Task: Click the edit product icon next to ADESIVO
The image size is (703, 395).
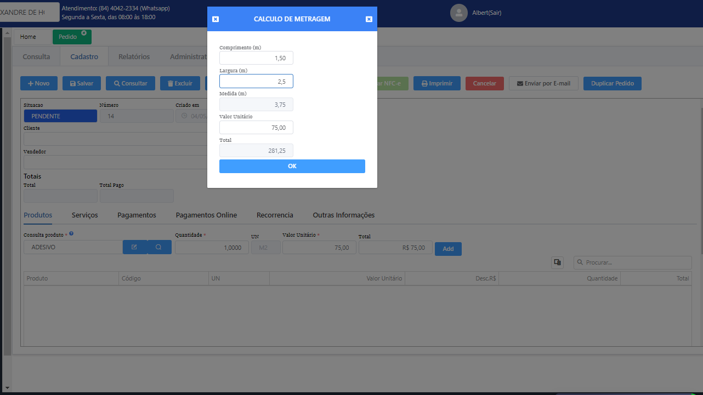Action: coord(134,248)
